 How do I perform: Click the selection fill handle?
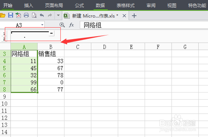38,92
